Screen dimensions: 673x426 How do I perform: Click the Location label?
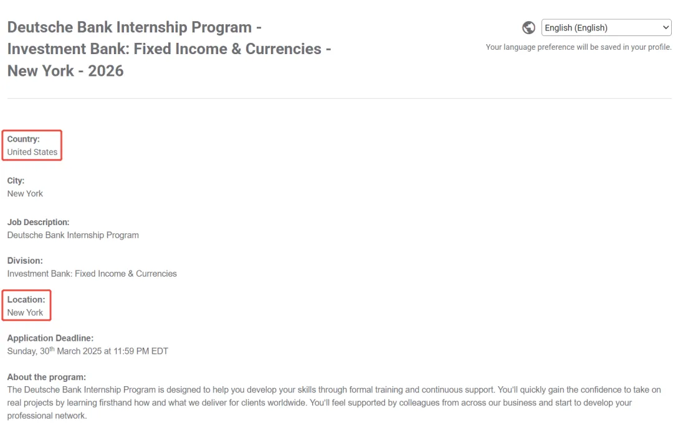[26, 300]
